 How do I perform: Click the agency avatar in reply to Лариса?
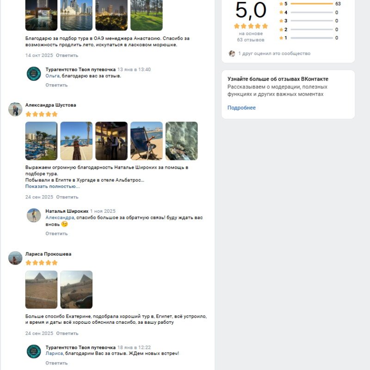tap(34, 351)
